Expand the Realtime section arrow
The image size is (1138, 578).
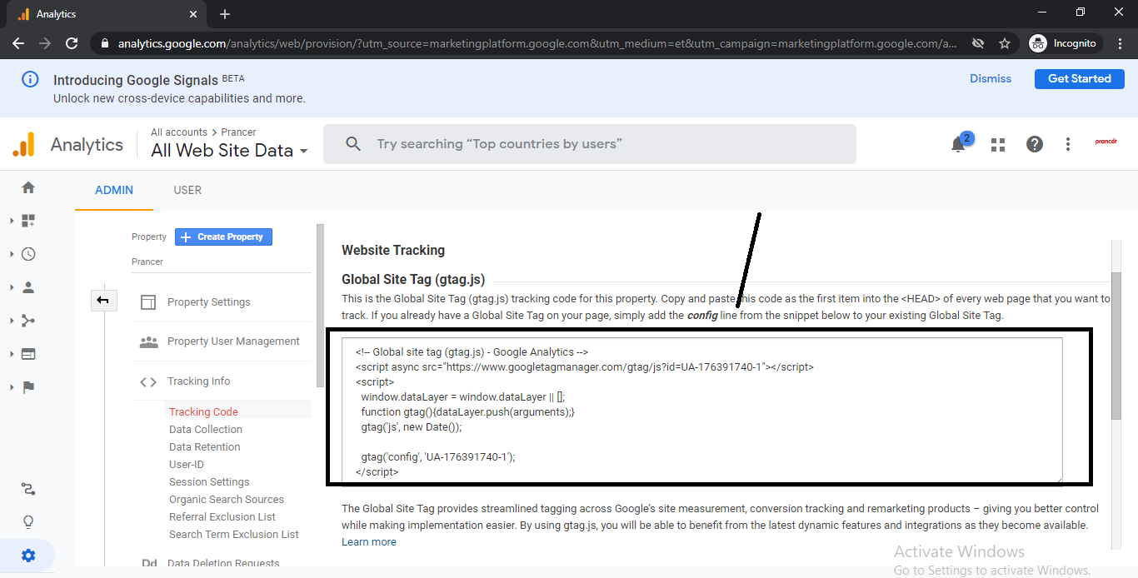coord(12,254)
